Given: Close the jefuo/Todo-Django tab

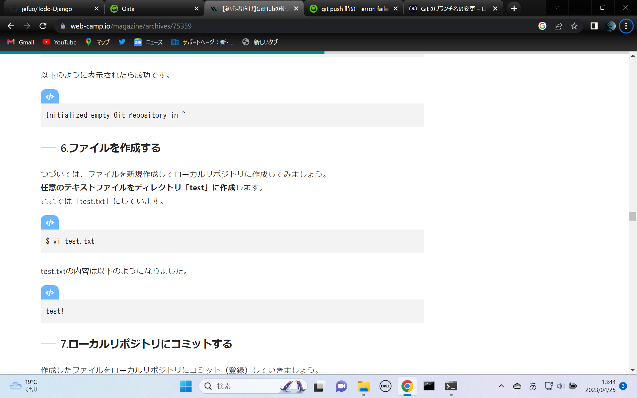Looking at the screenshot, I should [97, 9].
